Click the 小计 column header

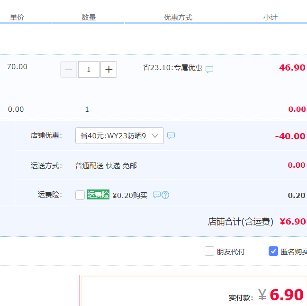[x=271, y=18]
